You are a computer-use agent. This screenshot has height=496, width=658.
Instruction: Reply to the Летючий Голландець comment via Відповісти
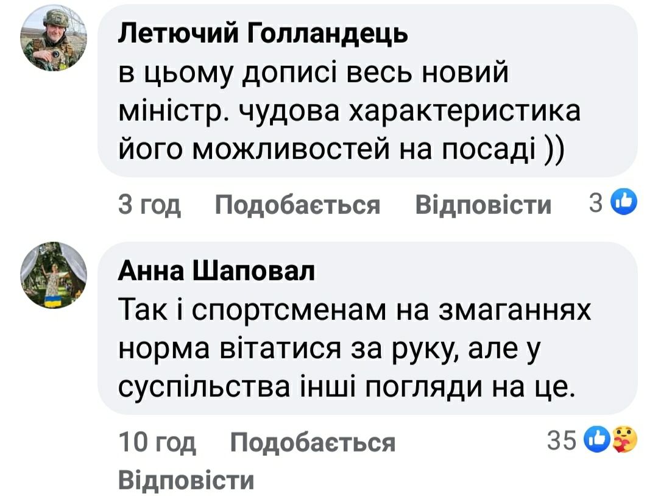pyautogui.click(x=483, y=205)
